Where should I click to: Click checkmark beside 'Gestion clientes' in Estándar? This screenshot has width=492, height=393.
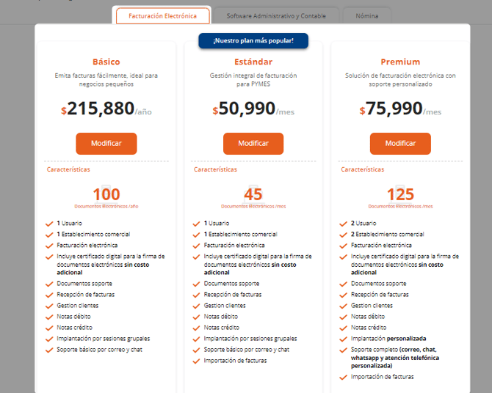(x=196, y=306)
